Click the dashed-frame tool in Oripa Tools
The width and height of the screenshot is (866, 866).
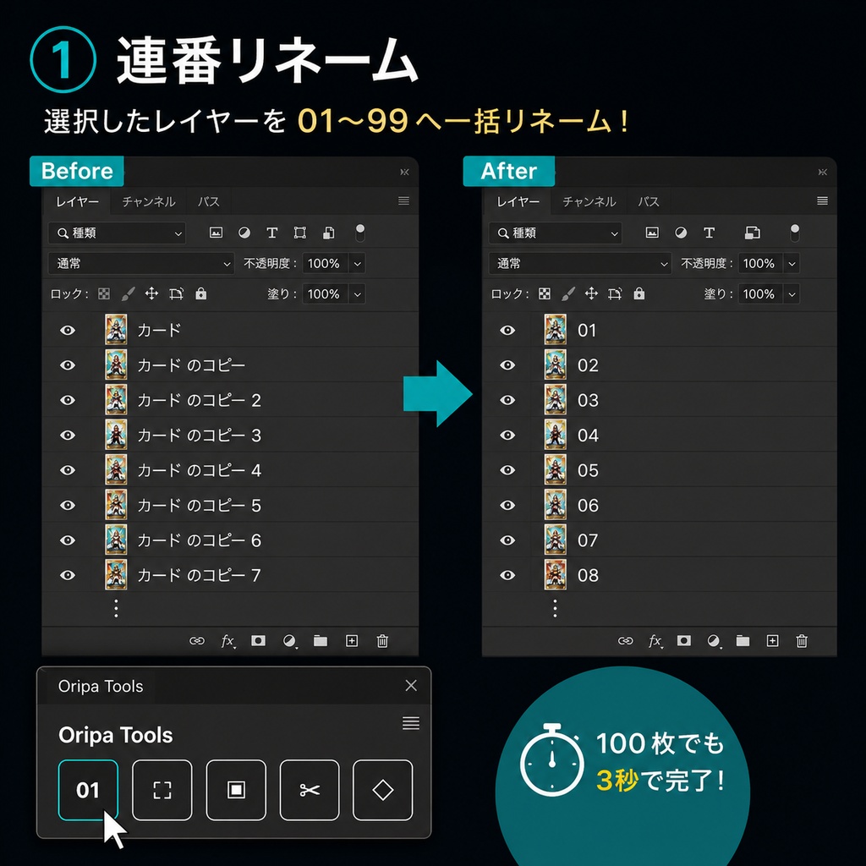(162, 790)
